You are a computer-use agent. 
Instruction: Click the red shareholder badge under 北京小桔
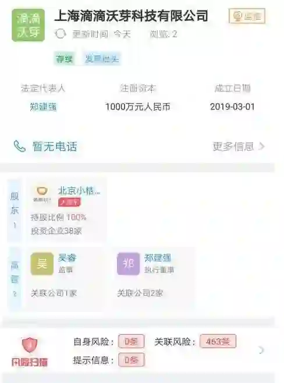[x=69, y=202]
